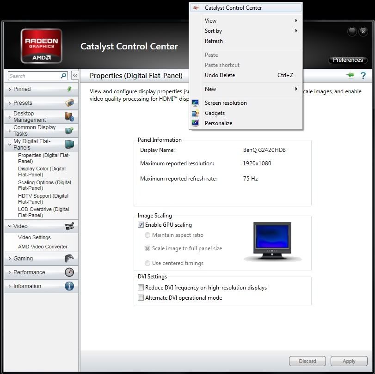The height and width of the screenshot is (374, 375).
Task: Click the Common Display Tasks icon
Action: (69, 130)
